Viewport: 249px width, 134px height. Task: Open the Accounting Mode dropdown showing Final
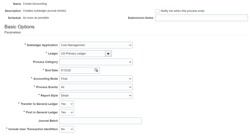tap(96, 79)
